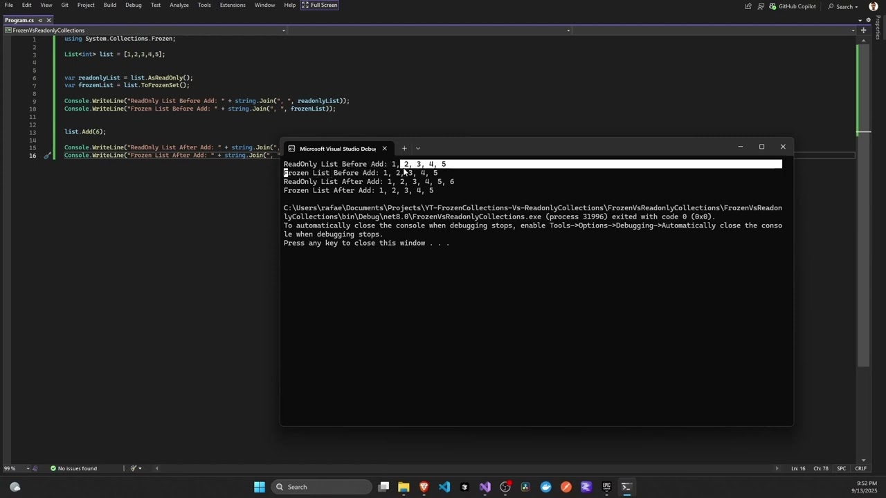Image resolution: width=886 pixels, height=498 pixels.
Task: Open DaVinci Resolve from taskbar
Action: tap(525, 487)
